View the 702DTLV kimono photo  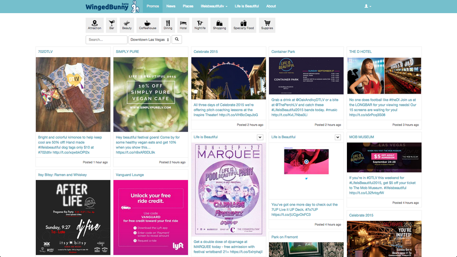(x=73, y=94)
